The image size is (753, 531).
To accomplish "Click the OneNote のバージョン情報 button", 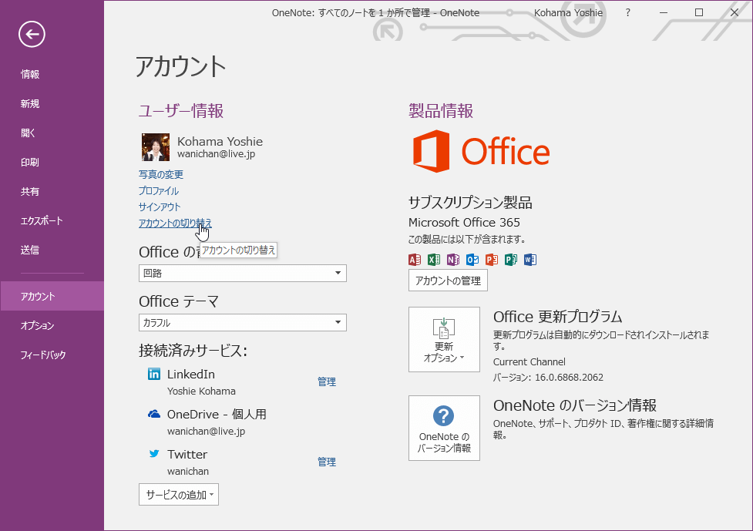I will 444,428.
